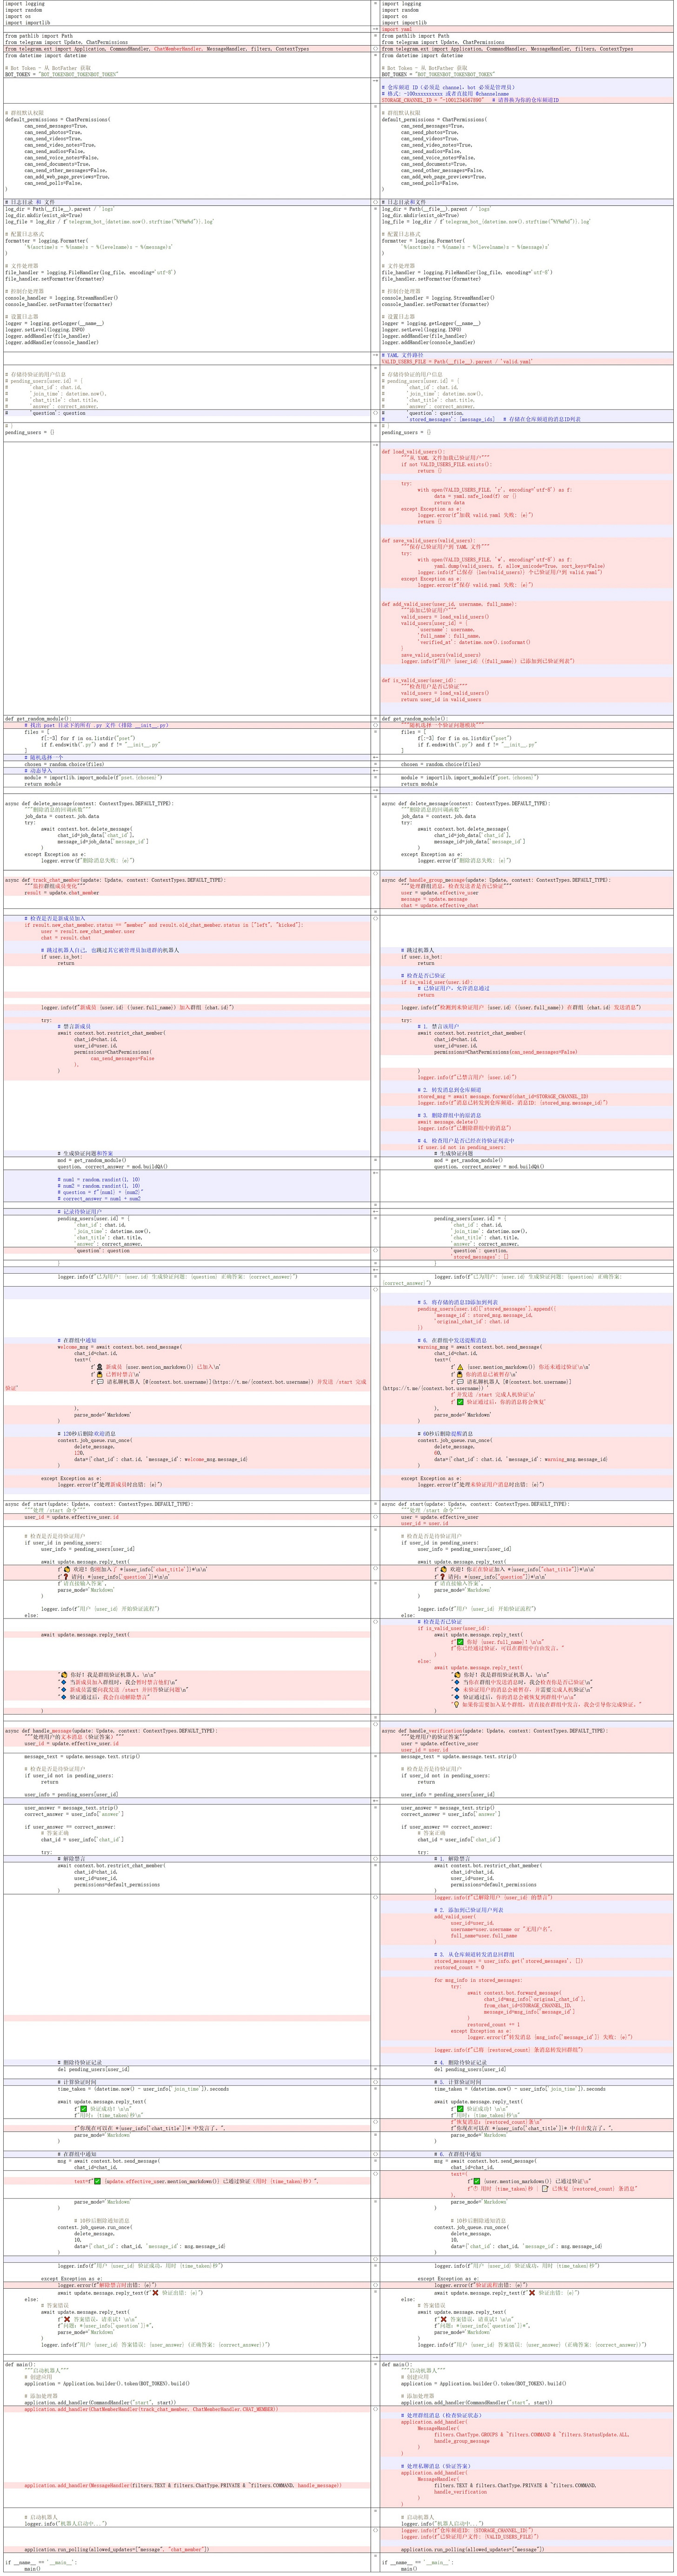Click 'def get_random_module():' in left pane
The image size is (677, 2576).
pyautogui.click(x=38, y=719)
